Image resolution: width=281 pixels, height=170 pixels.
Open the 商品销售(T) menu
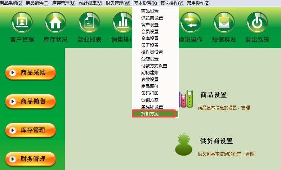(x=37, y=3)
